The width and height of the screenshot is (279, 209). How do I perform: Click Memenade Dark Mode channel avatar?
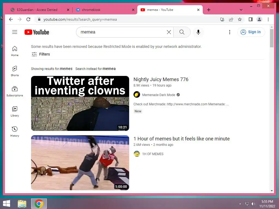click(137, 94)
